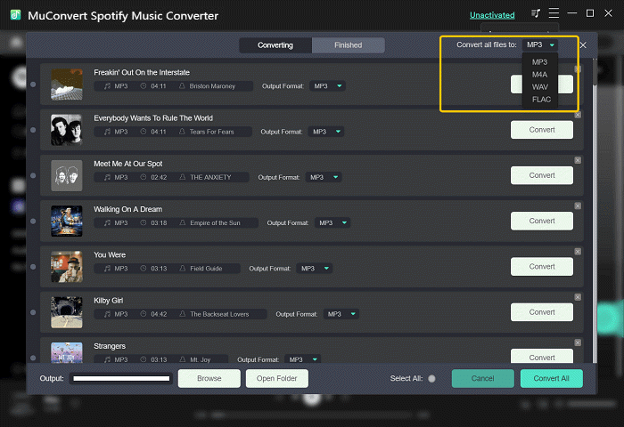Select Walking On A Dream radio dot

click(33, 222)
